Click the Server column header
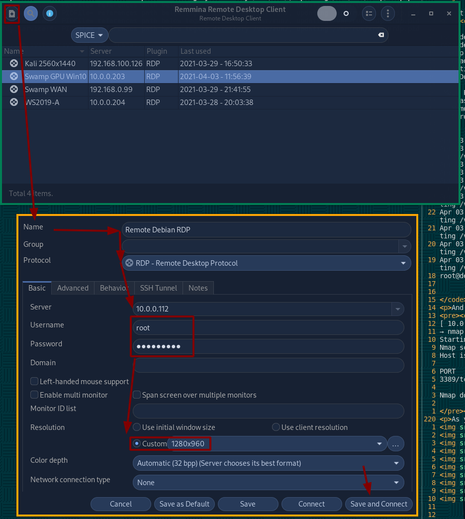465x519 pixels. point(116,51)
